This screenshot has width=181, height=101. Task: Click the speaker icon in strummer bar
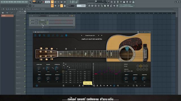coord(145,86)
